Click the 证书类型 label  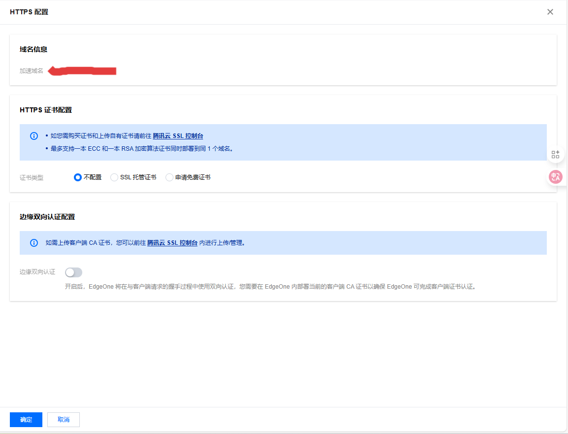(31, 177)
